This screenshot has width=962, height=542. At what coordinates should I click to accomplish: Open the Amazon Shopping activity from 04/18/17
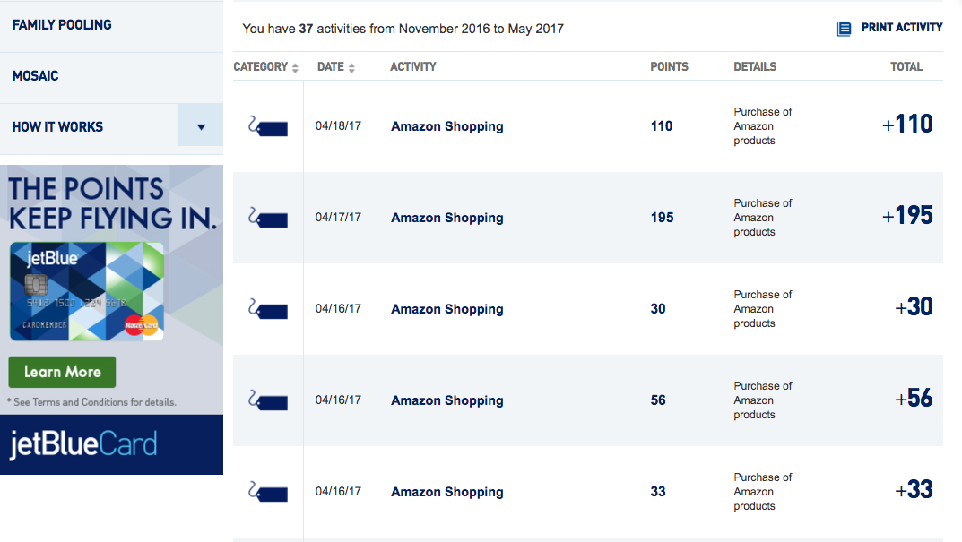(447, 126)
